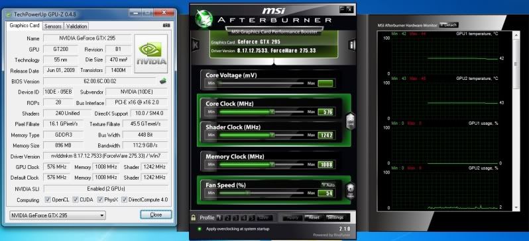Screen dimensions: 529x241
Task: Toggle Auto fan speed mode
Action: pos(328,185)
